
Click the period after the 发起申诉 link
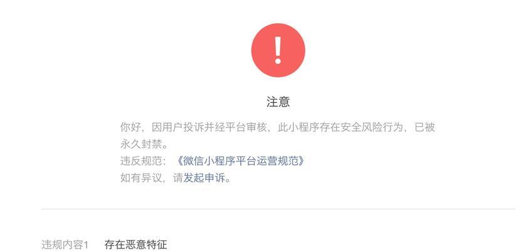pos(228,180)
